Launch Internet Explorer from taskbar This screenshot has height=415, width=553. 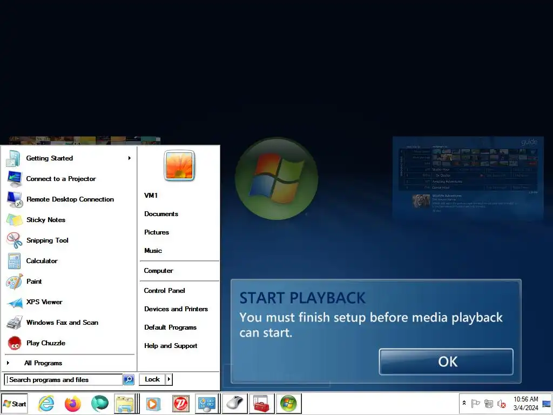pos(46,404)
